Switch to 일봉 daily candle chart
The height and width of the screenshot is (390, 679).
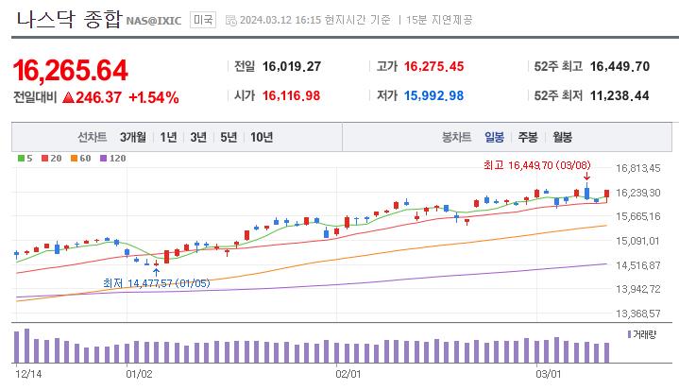point(494,137)
